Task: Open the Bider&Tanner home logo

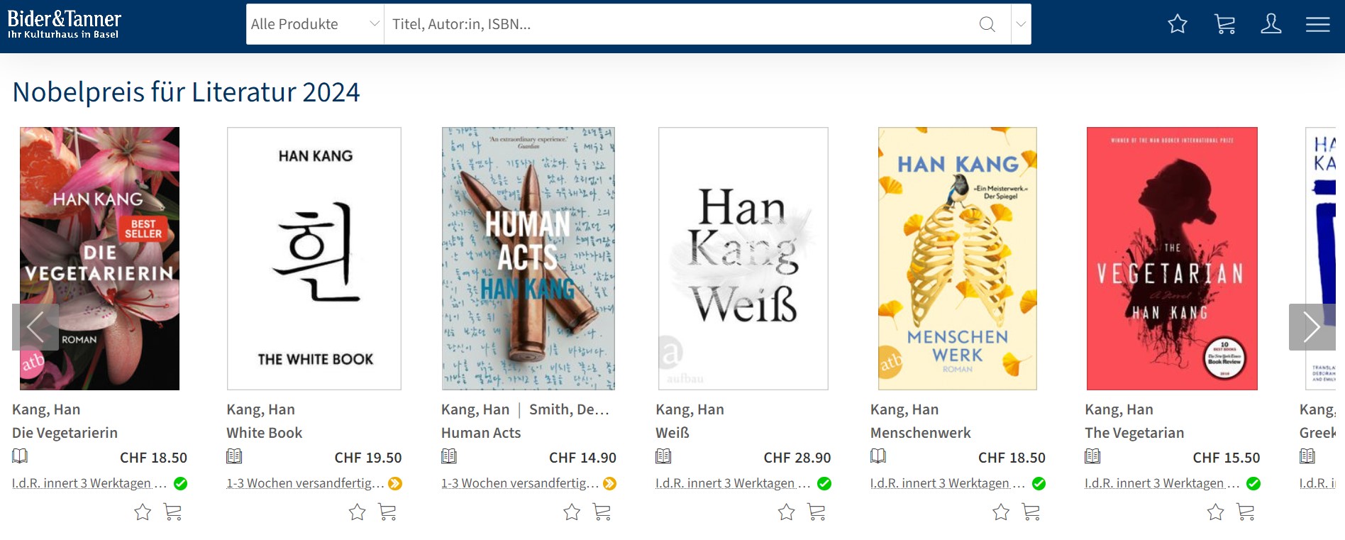Action: point(64,24)
